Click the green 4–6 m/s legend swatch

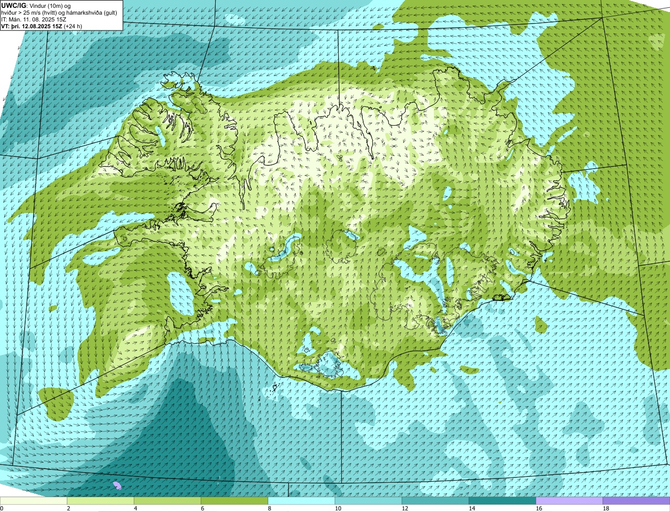167,501
